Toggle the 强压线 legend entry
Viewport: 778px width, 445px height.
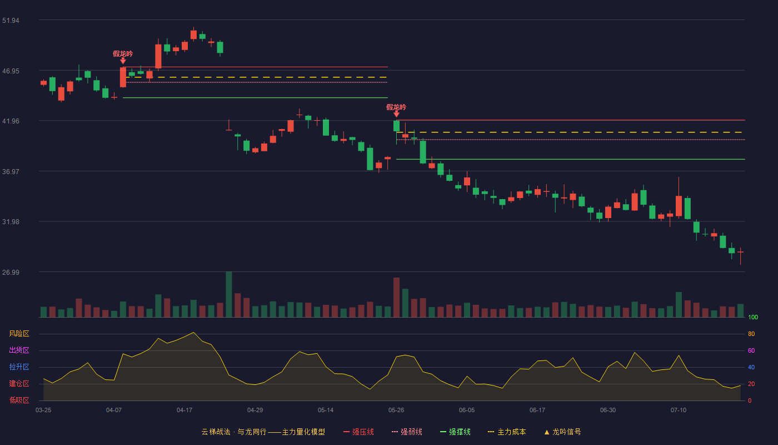[x=358, y=432]
